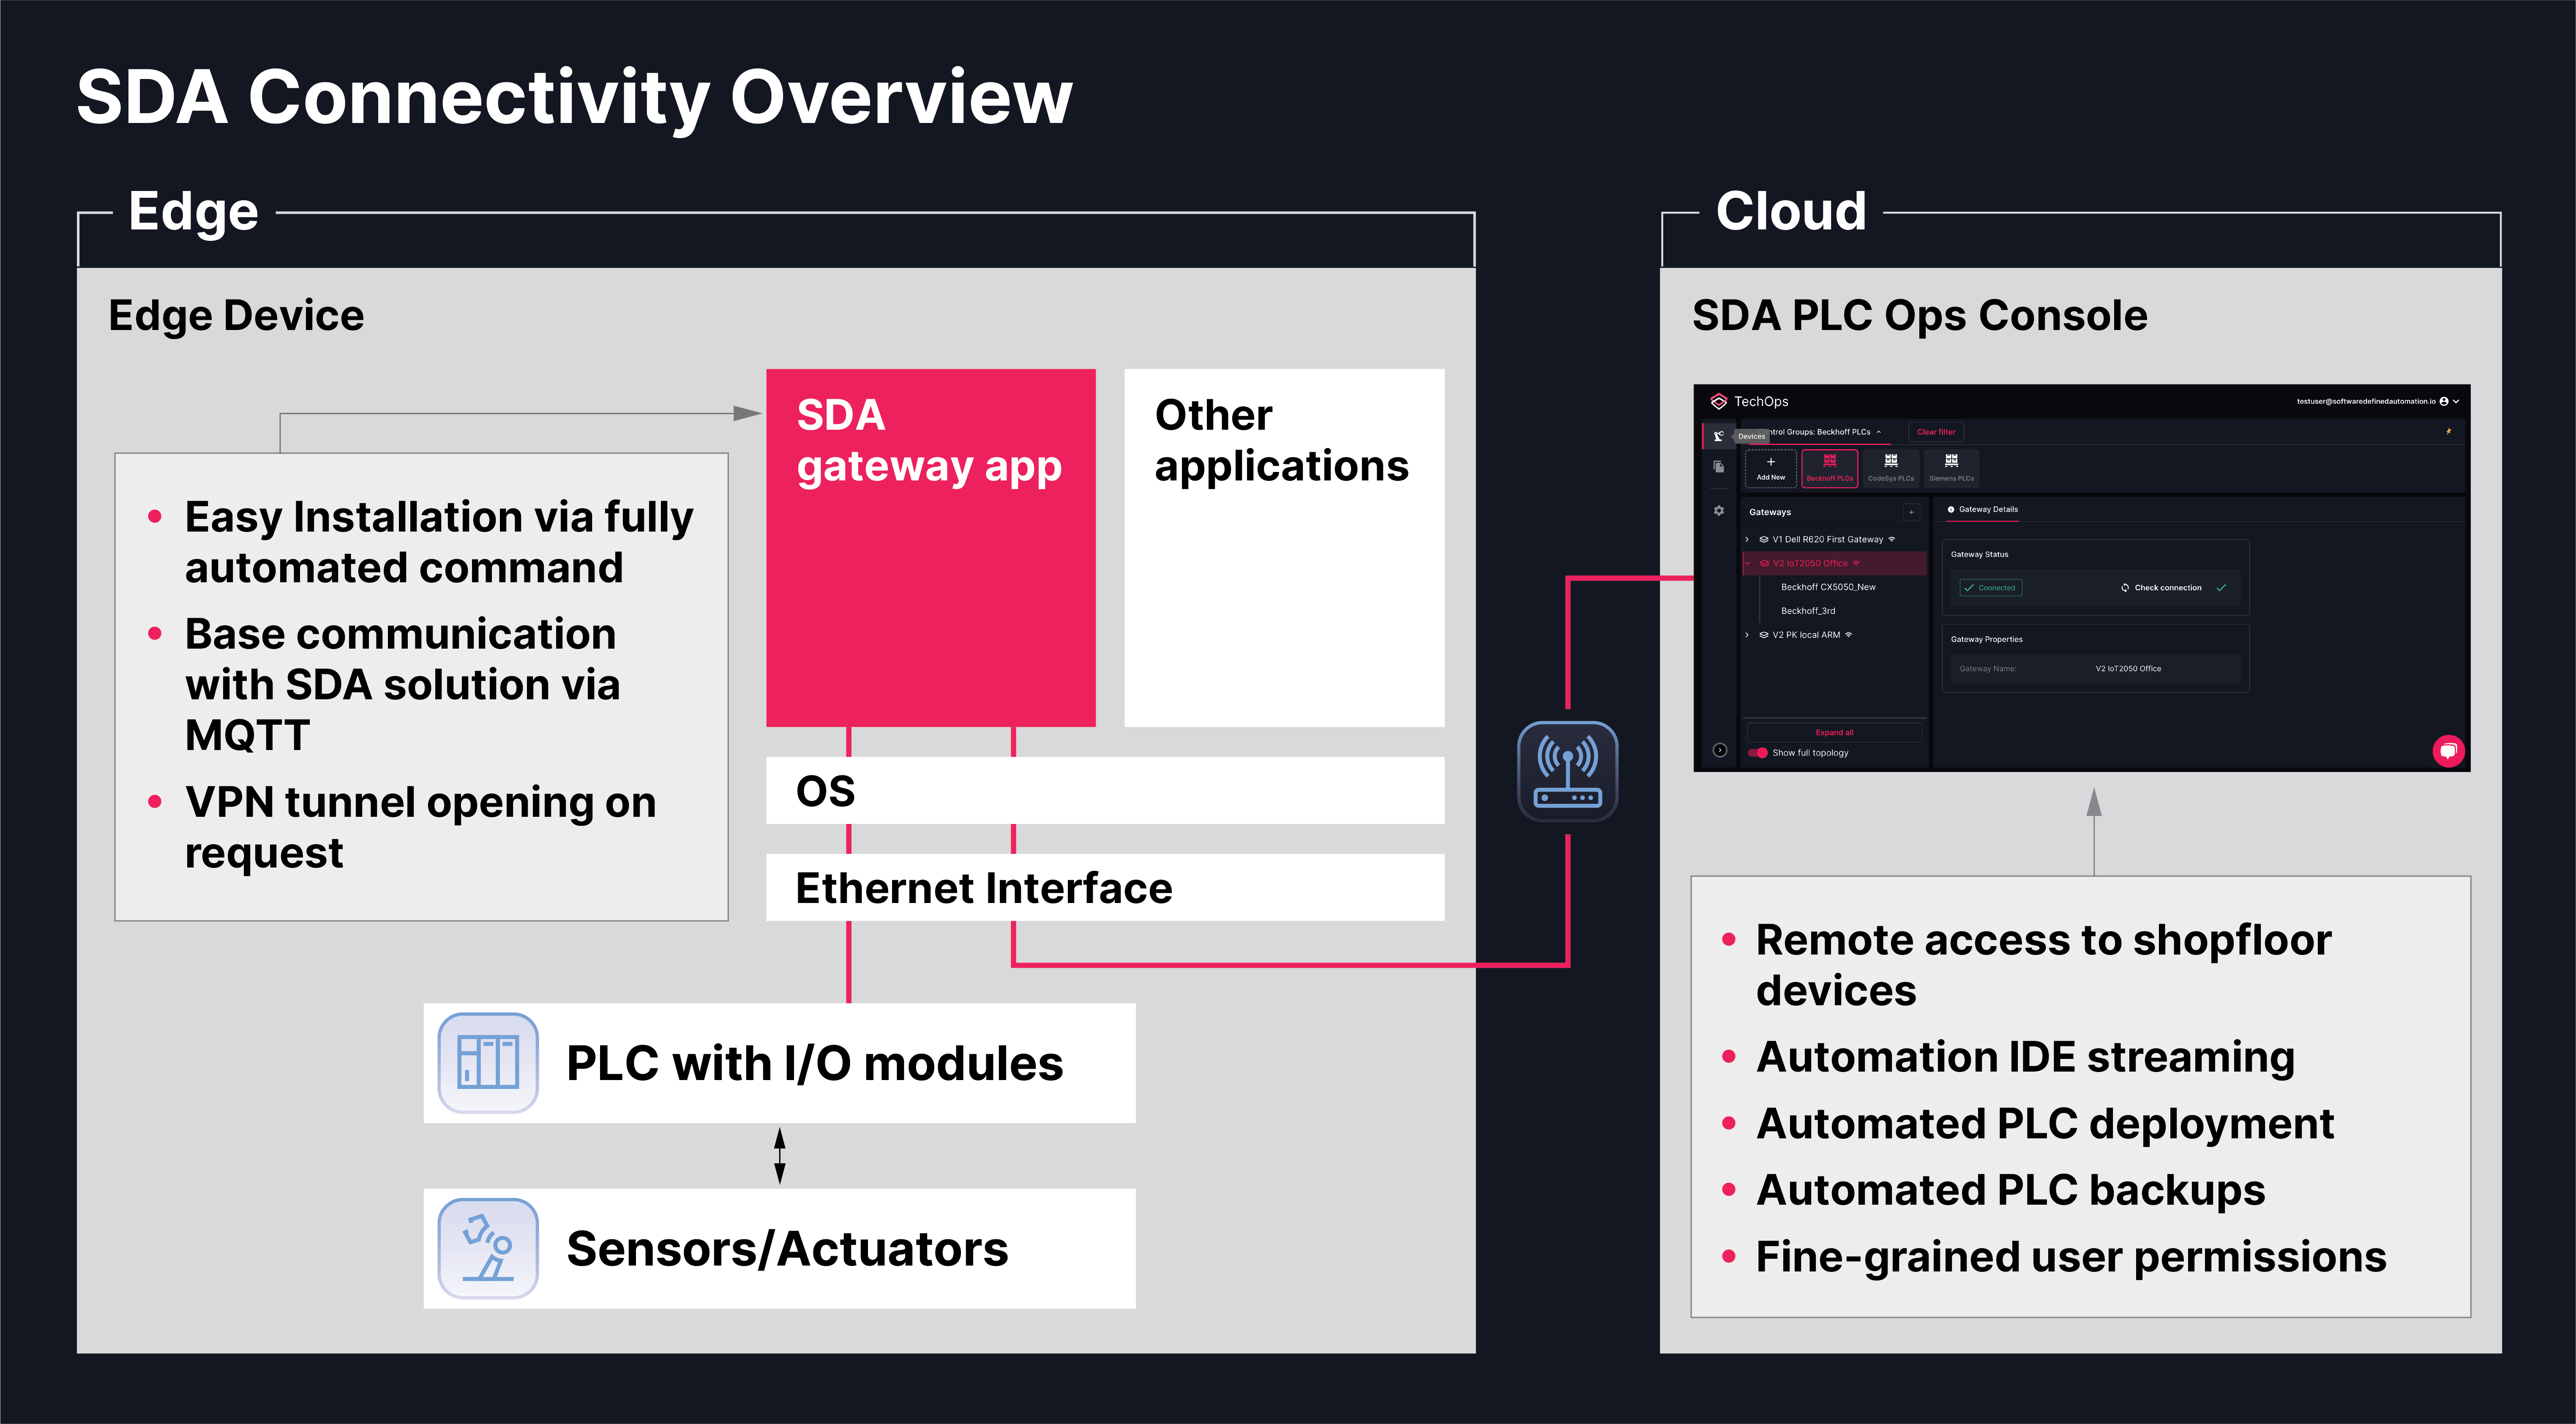Viewport: 2576px width, 1424px height.
Task: Select the Beckhoff_3rd device
Action: (1808, 611)
